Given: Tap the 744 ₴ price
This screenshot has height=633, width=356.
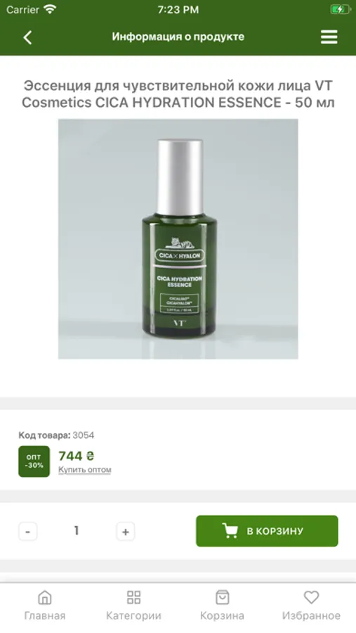Looking at the screenshot, I should (x=77, y=456).
